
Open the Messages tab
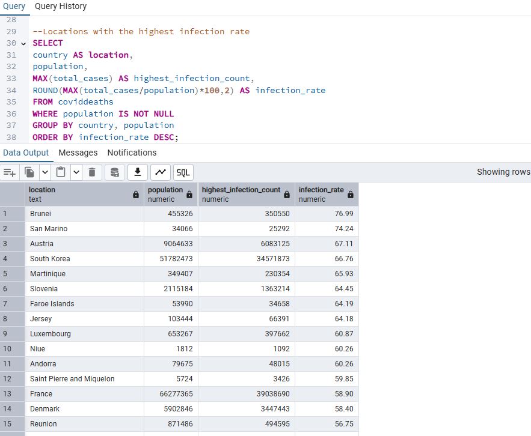pyautogui.click(x=78, y=153)
